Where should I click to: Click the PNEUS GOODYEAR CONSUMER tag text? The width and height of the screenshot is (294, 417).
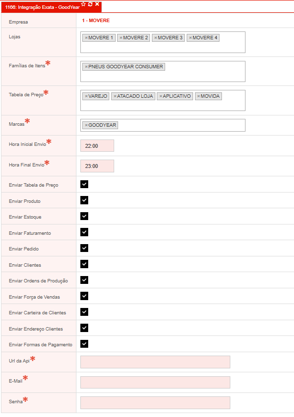click(125, 67)
